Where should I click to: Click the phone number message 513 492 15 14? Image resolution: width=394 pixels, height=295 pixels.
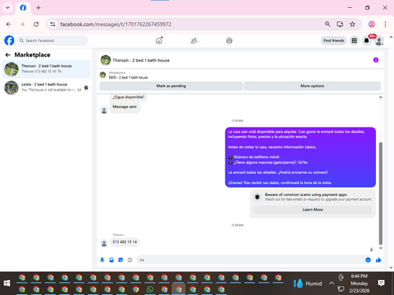click(x=125, y=242)
